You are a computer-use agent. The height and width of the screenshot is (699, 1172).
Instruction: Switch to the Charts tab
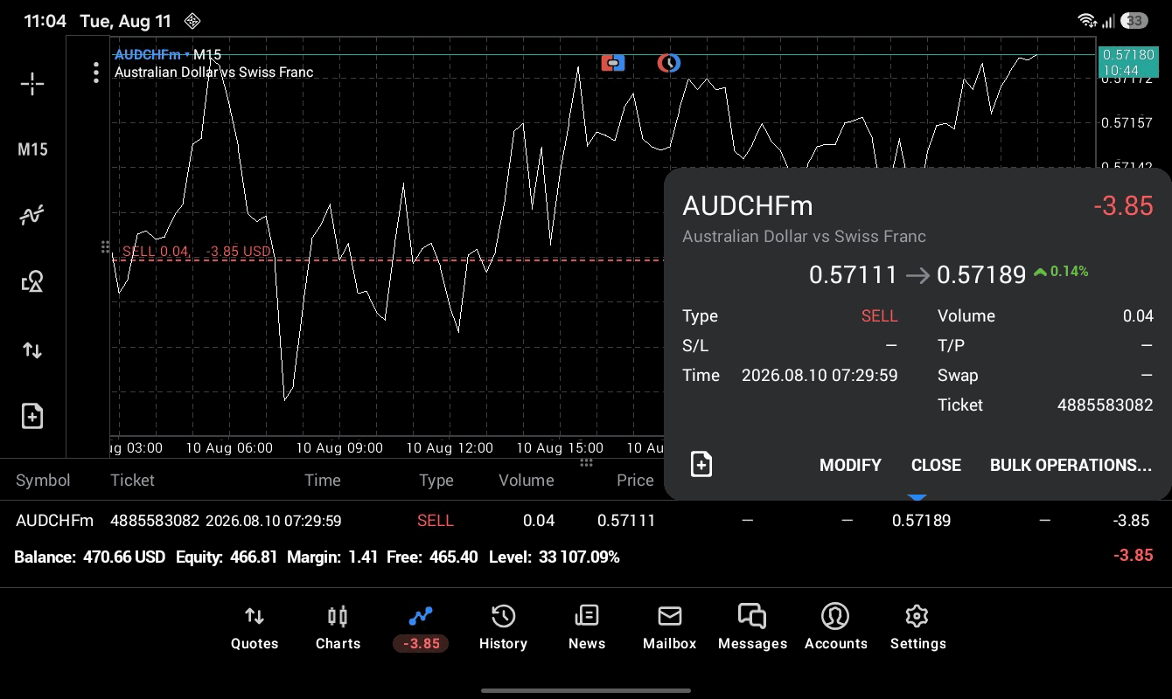point(338,628)
